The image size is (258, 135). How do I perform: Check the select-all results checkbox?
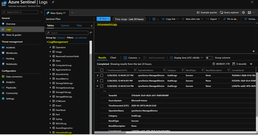tap(102, 70)
